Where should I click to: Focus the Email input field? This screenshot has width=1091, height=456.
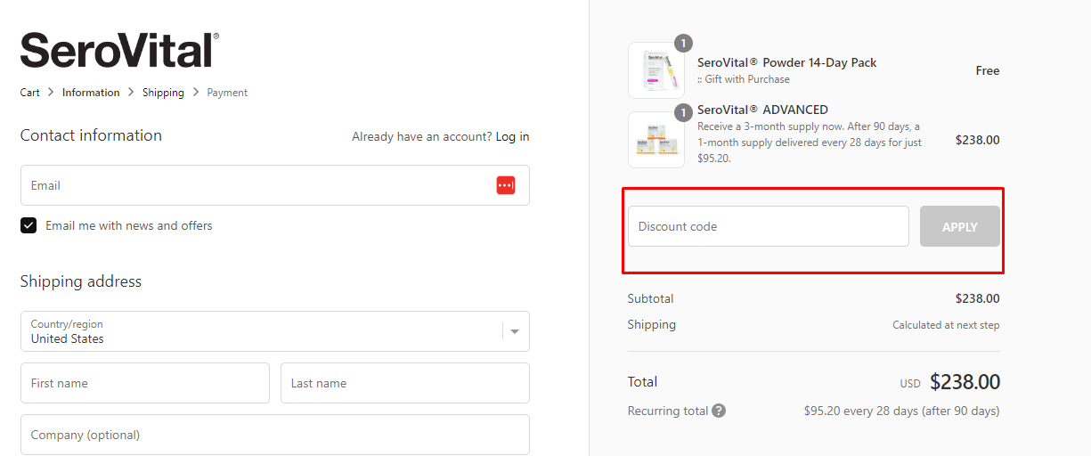tap(275, 185)
